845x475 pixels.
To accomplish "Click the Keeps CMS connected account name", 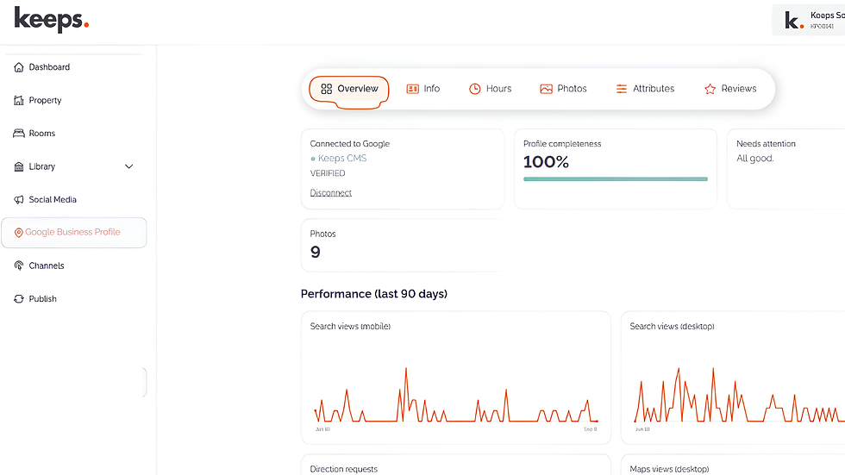I will [x=342, y=159].
